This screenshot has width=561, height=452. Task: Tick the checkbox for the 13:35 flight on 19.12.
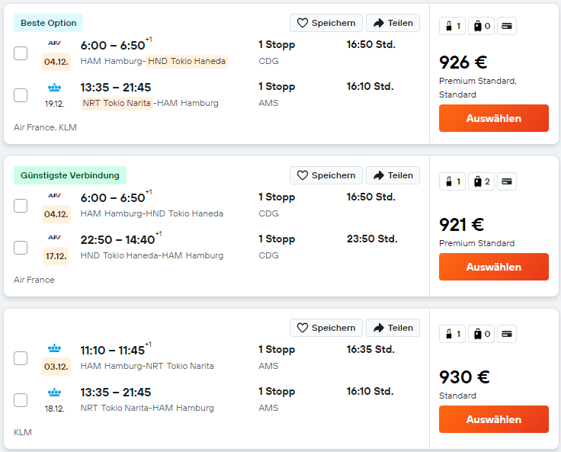(21, 95)
